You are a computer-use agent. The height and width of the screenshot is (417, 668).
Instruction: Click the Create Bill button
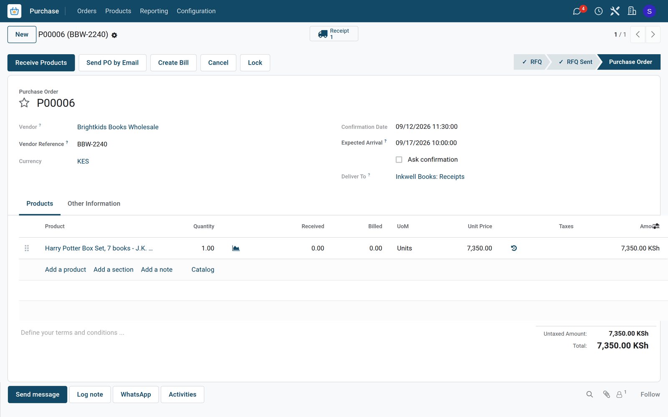pos(173,63)
